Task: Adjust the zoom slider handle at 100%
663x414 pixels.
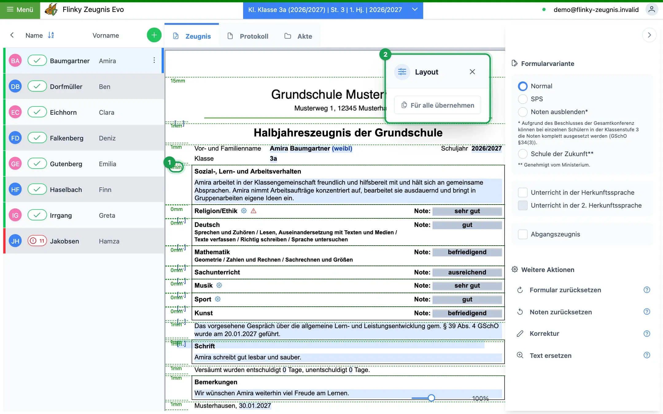Action: 431,398
